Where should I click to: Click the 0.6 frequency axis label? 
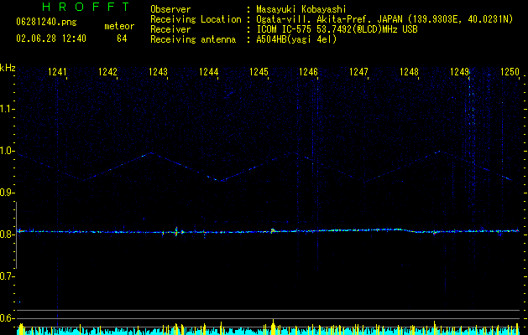click(7, 318)
